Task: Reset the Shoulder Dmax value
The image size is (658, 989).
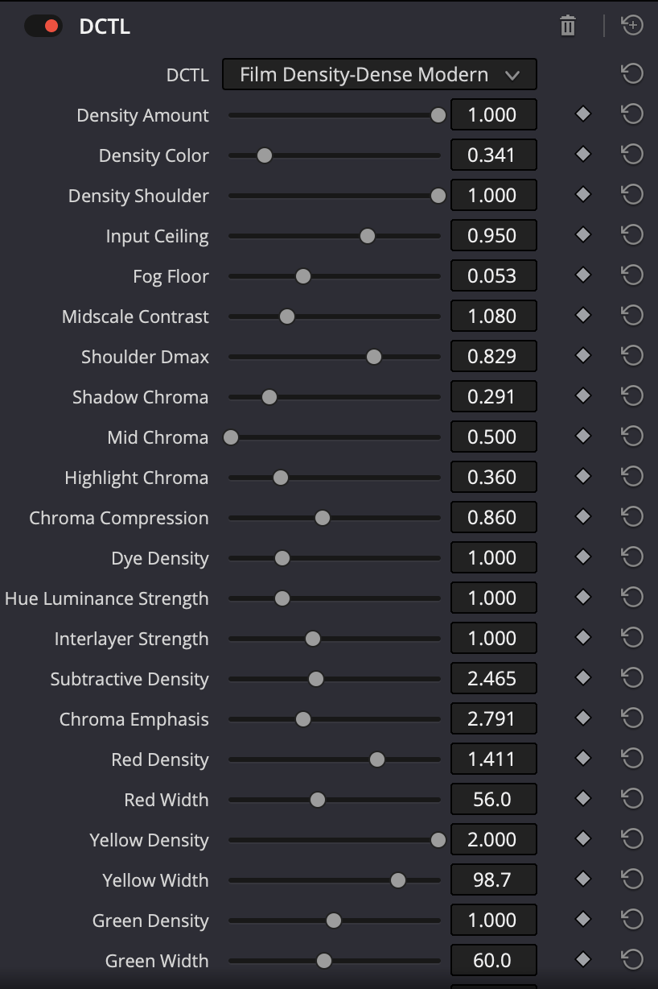Action: click(x=632, y=356)
